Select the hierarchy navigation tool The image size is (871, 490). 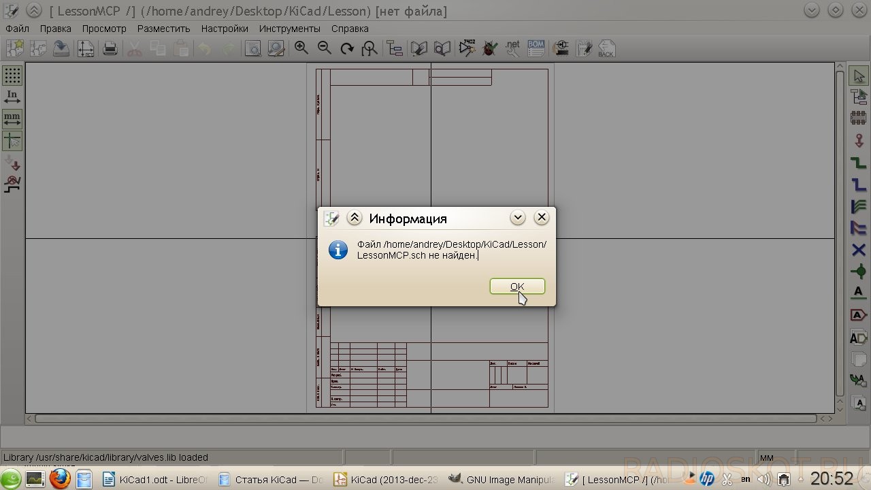(x=858, y=98)
